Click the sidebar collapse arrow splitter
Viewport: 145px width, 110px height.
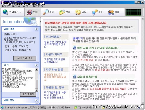point(40,22)
